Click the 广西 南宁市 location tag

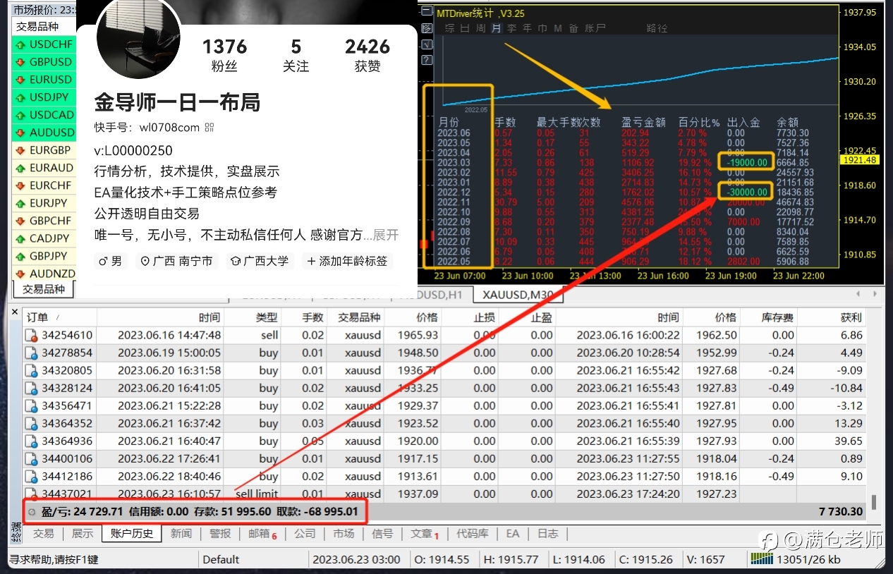point(176,261)
